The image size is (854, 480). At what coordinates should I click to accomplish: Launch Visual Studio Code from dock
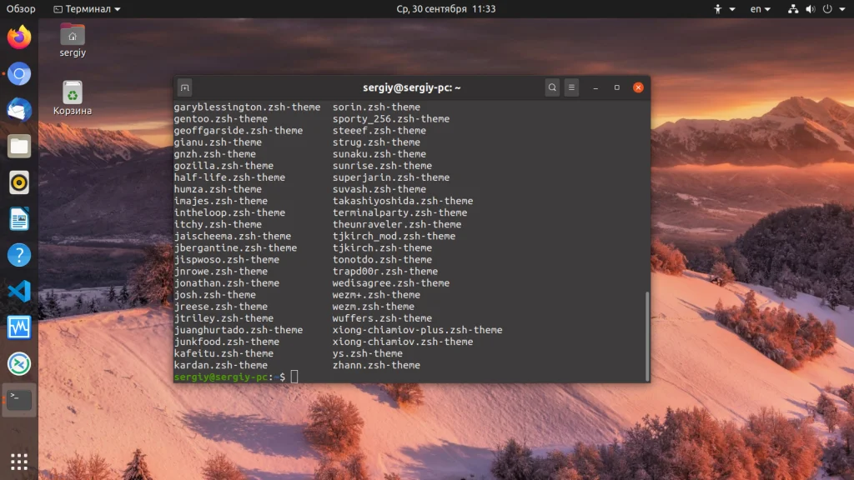click(19, 291)
